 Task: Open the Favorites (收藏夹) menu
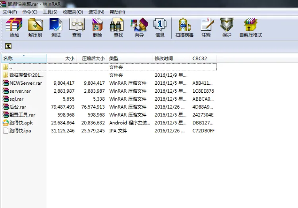(73, 12)
